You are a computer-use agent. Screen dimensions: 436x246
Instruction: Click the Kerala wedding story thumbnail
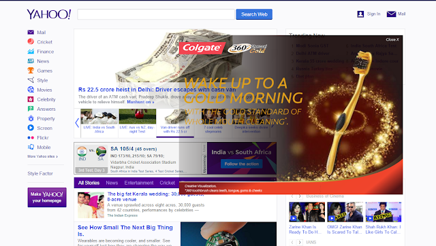(91, 205)
